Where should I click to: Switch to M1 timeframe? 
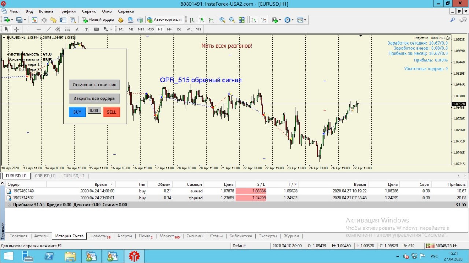pyautogui.click(x=121, y=29)
